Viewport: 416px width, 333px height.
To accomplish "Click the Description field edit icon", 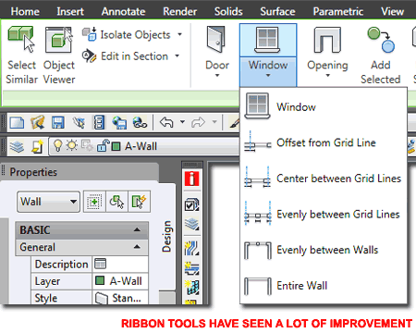I will (101, 264).
